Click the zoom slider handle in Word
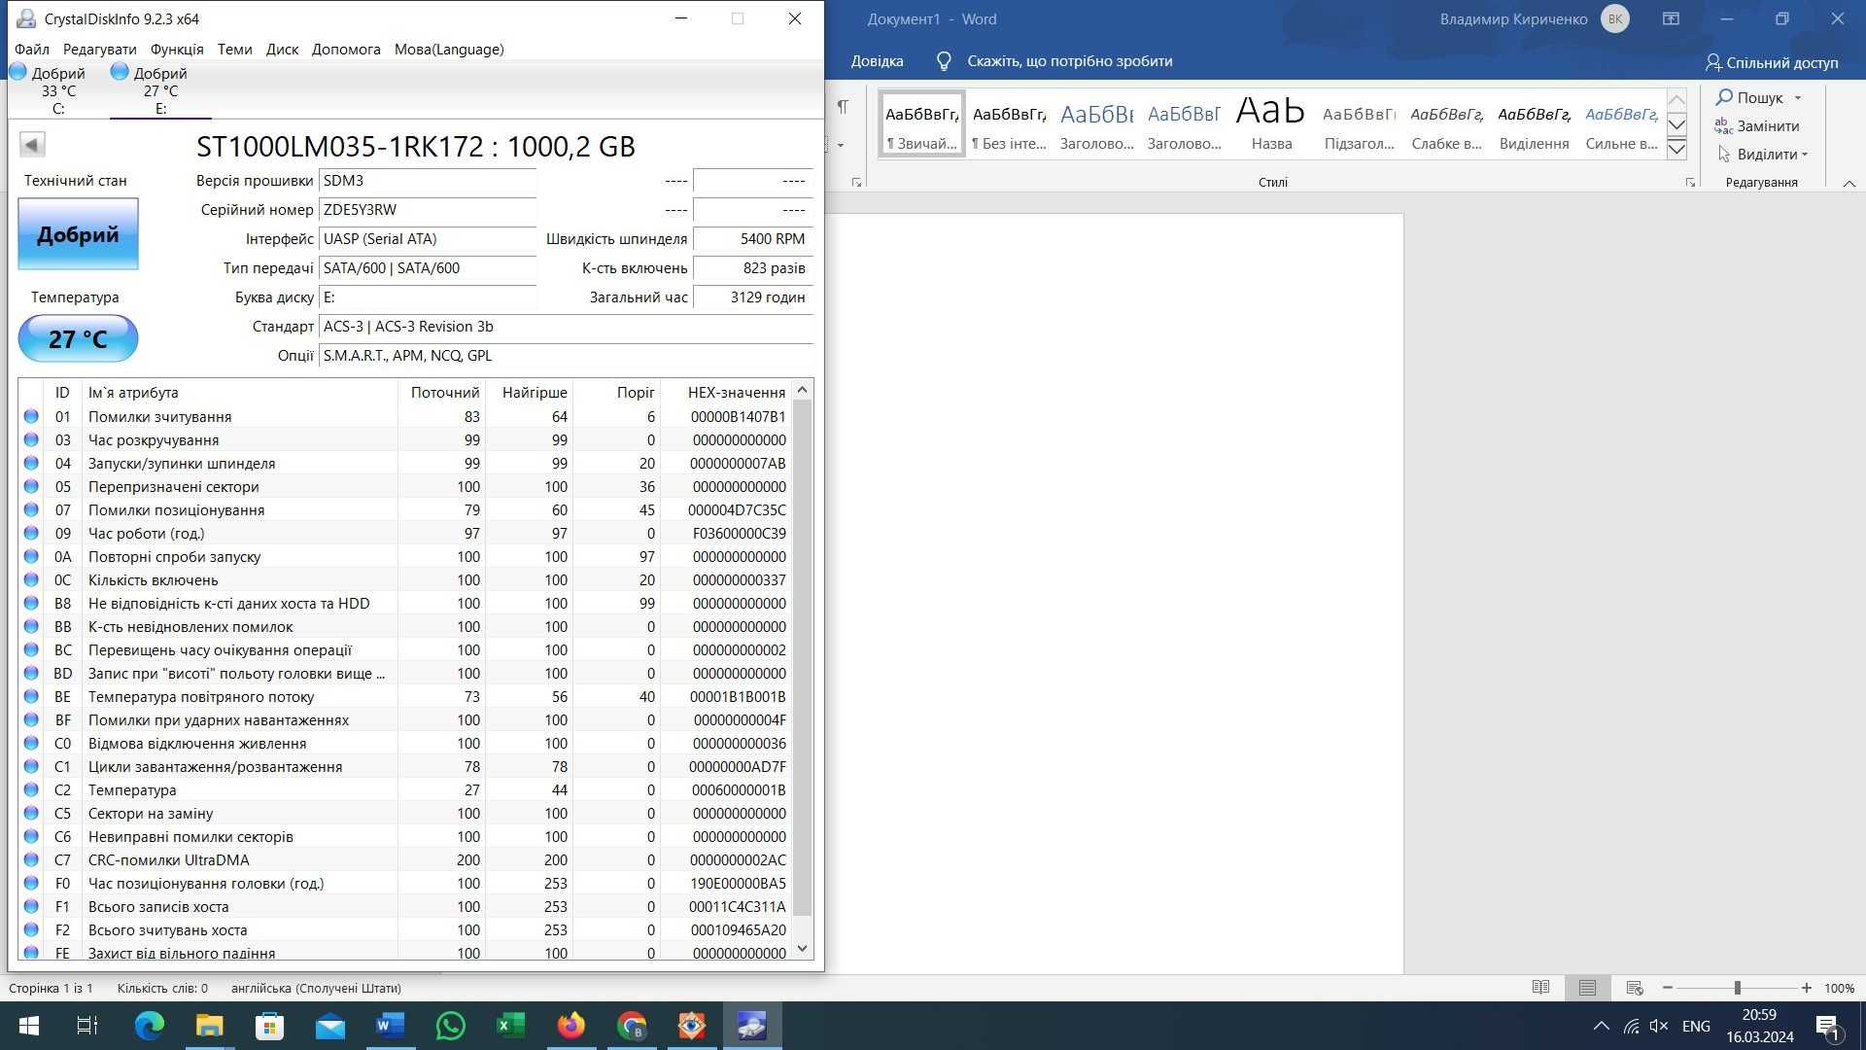 pyautogui.click(x=1737, y=988)
